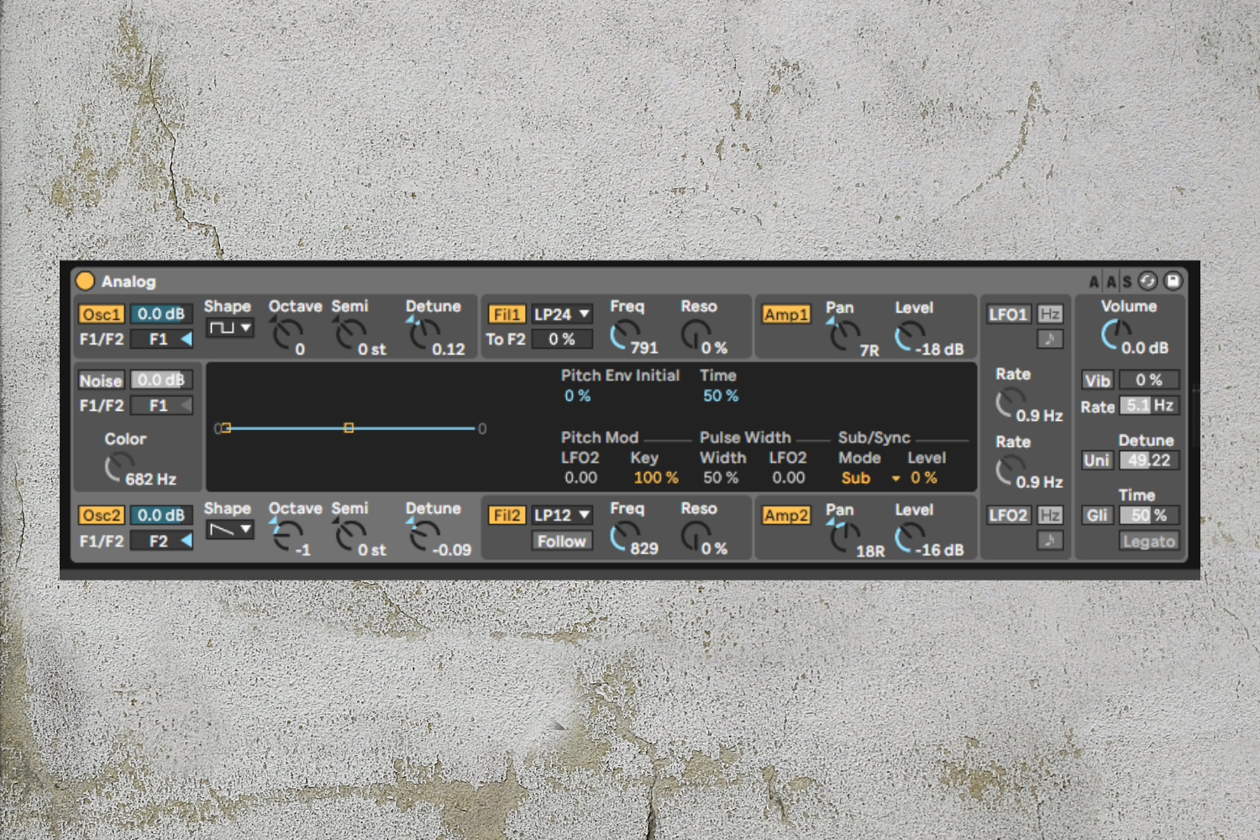Enable the Noise generator

click(101, 381)
